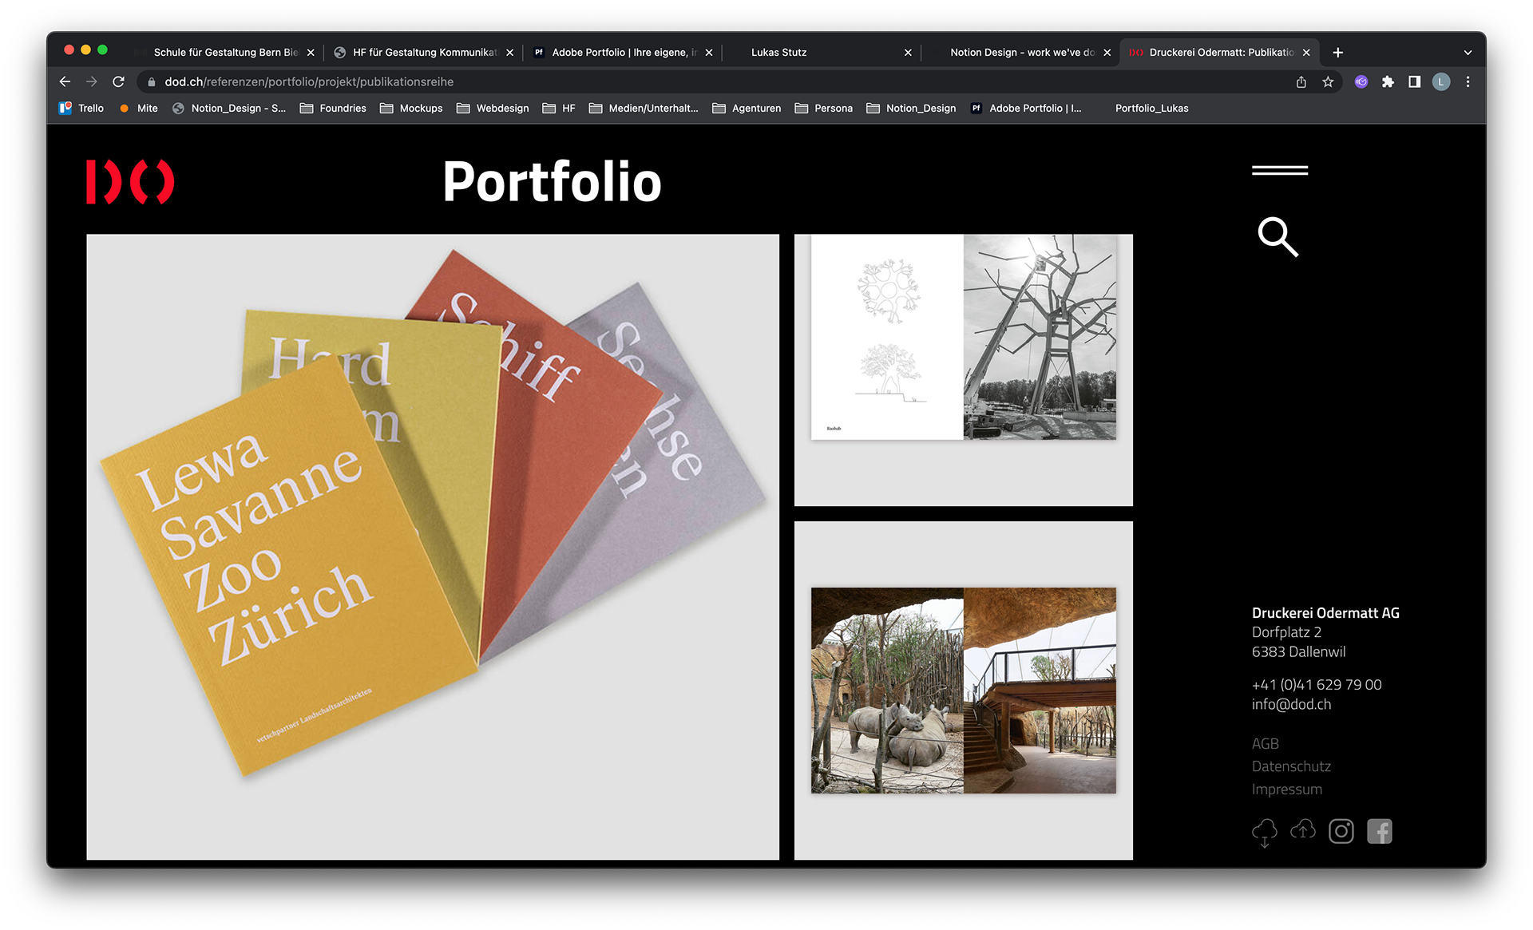Viewport: 1533px width, 930px height.
Task: Open the extensions puzzle icon
Action: [1388, 81]
